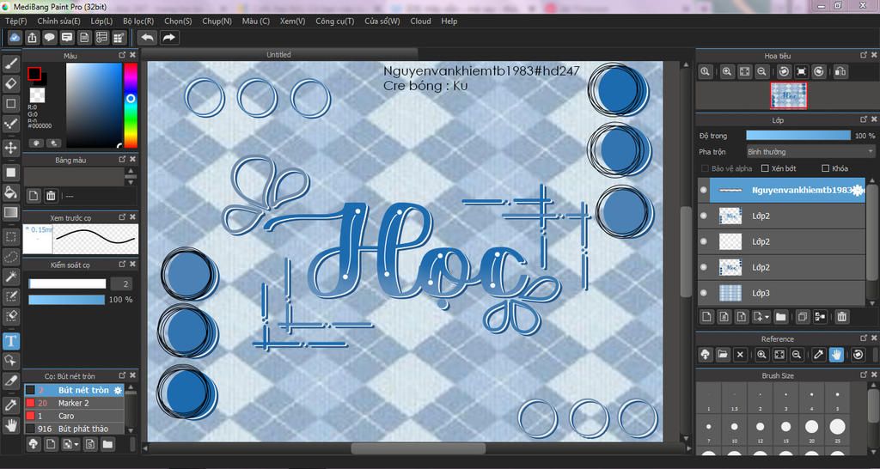880x469 pixels.
Task: Select the Bucket fill tool
Action: pos(10,192)
